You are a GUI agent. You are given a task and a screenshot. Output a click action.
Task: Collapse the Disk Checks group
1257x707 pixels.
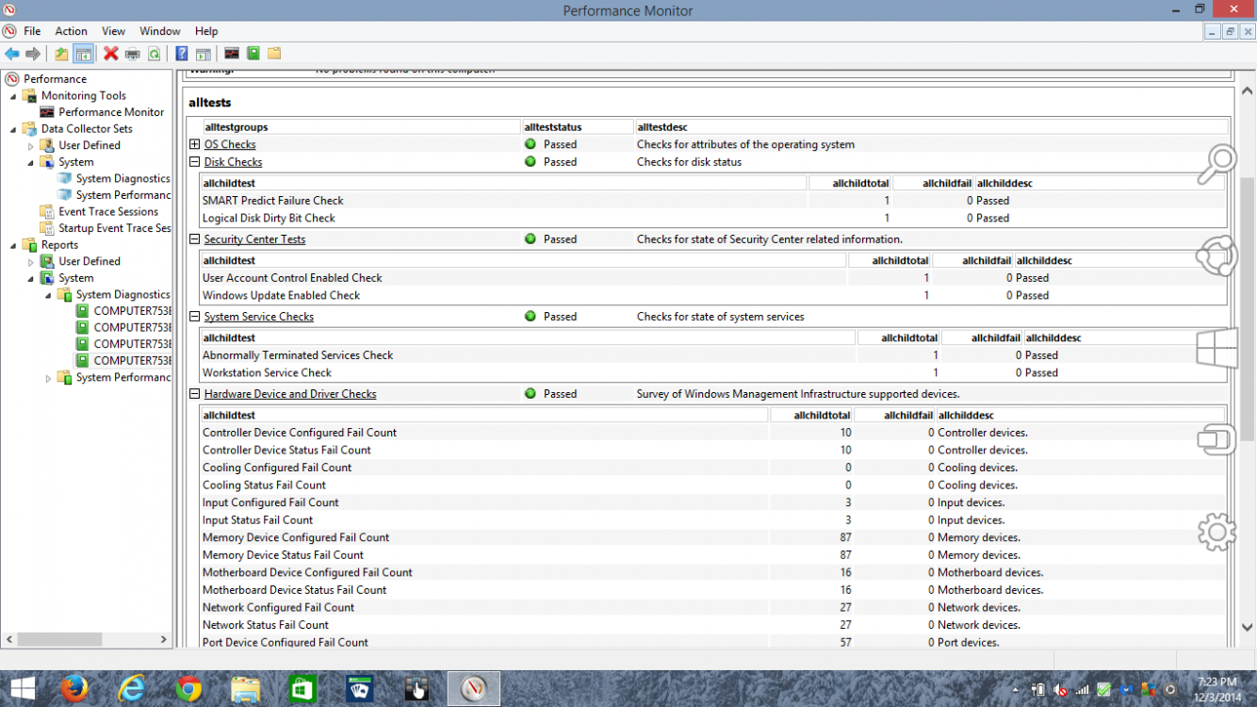pyautogui.click(x=195, y=162)
